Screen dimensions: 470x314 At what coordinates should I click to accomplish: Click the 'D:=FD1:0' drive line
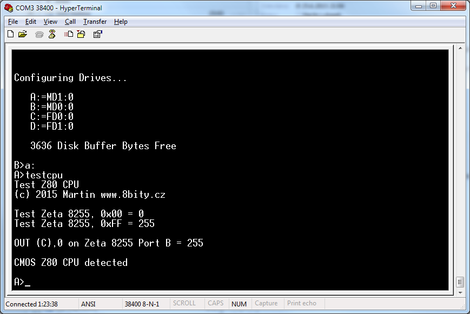(52, 126)
